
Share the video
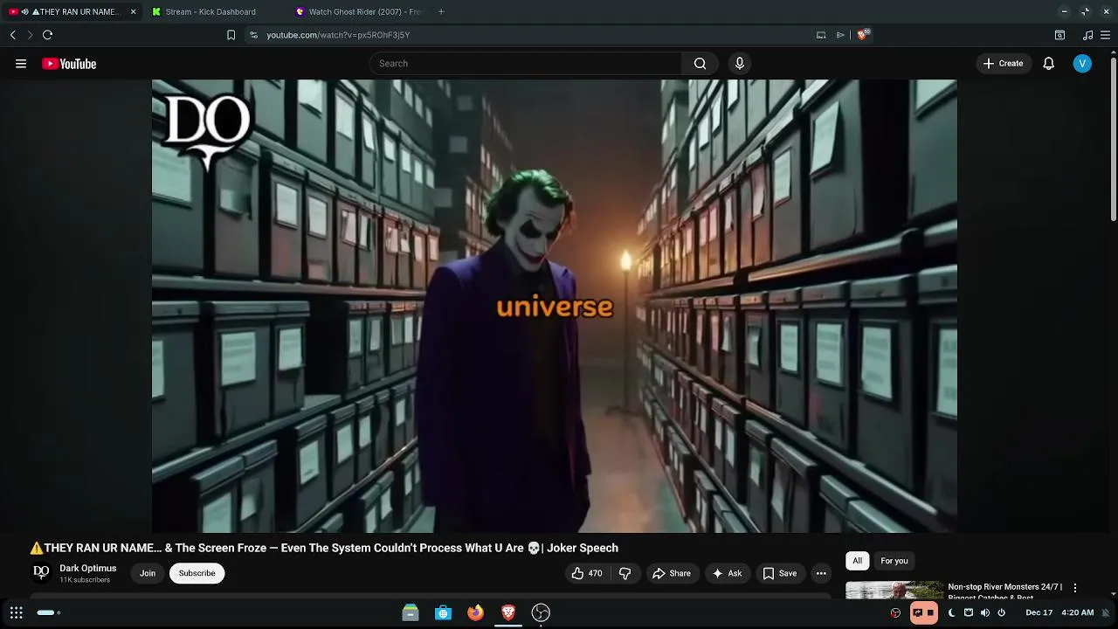tap(671, 573)
